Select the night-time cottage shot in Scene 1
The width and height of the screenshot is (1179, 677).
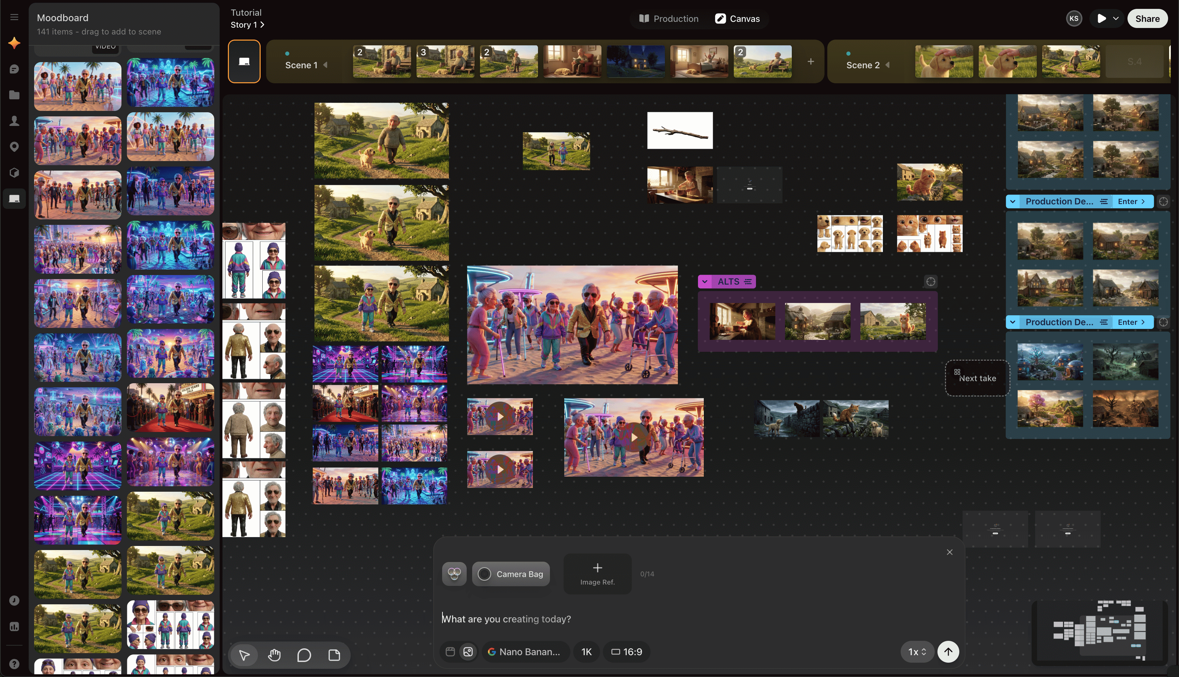[x=636, y=61]
